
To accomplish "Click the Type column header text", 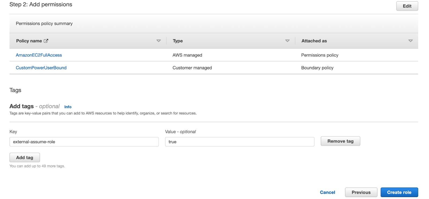I will pyautogui.click(x=178, y=41).
